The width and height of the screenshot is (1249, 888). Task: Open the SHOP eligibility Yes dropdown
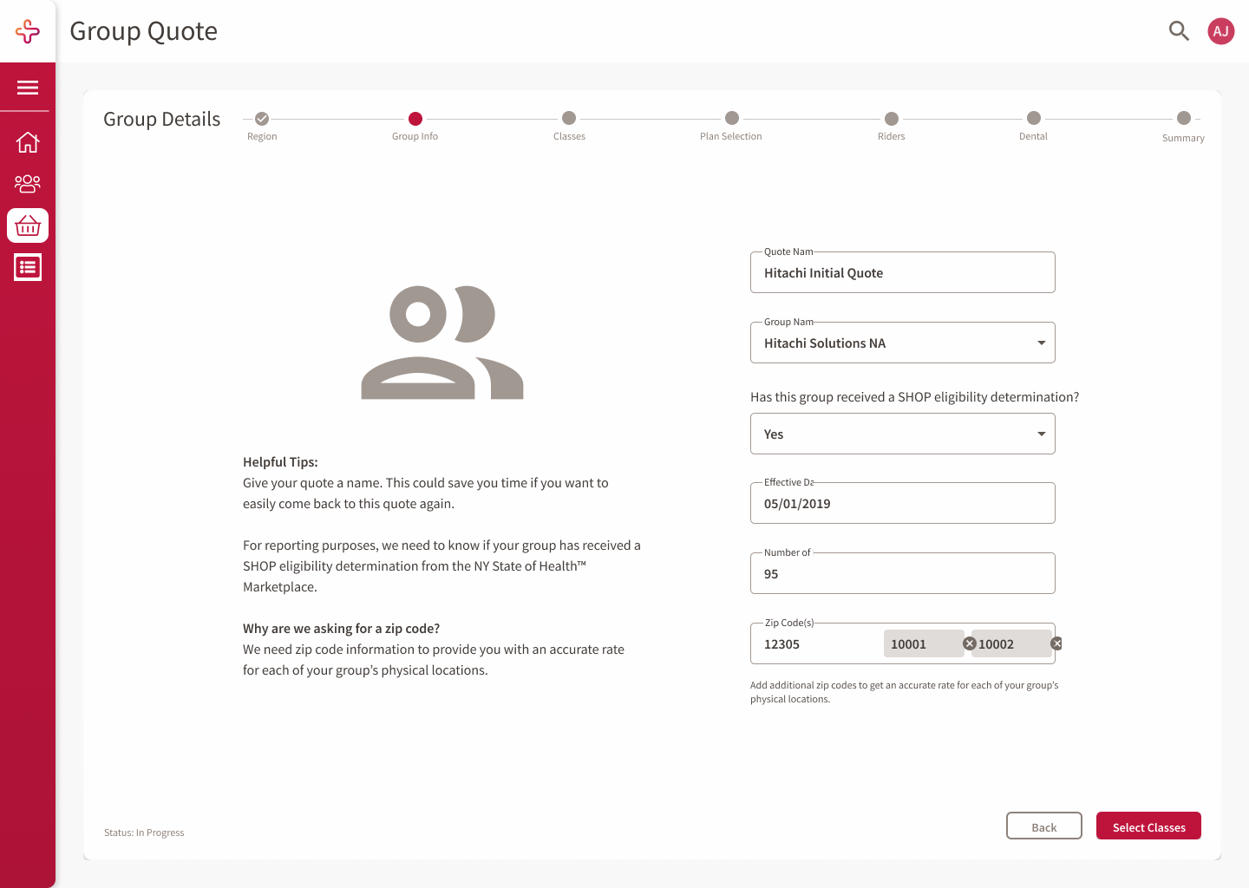point(903,434)
